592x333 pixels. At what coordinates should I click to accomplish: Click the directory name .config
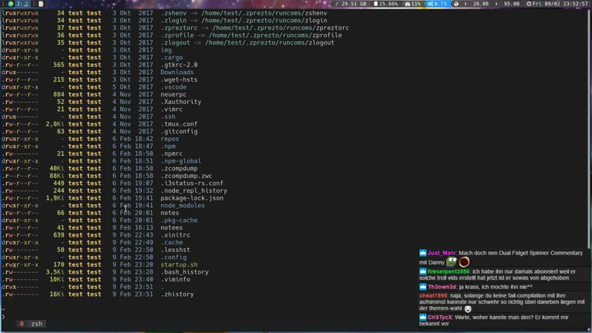(x=173, y=257)
